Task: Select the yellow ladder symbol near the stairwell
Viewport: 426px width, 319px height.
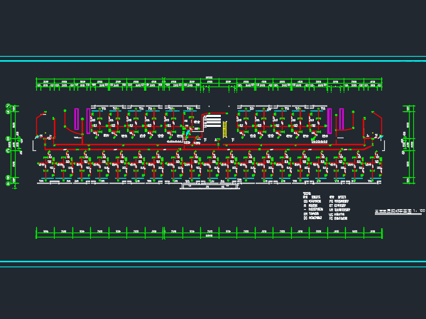Action: [x=225, y=130]
